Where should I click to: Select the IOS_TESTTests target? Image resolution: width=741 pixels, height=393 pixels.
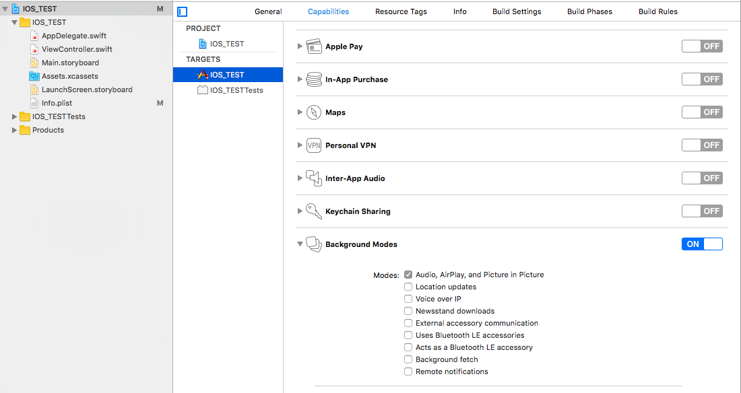point(236,90)
